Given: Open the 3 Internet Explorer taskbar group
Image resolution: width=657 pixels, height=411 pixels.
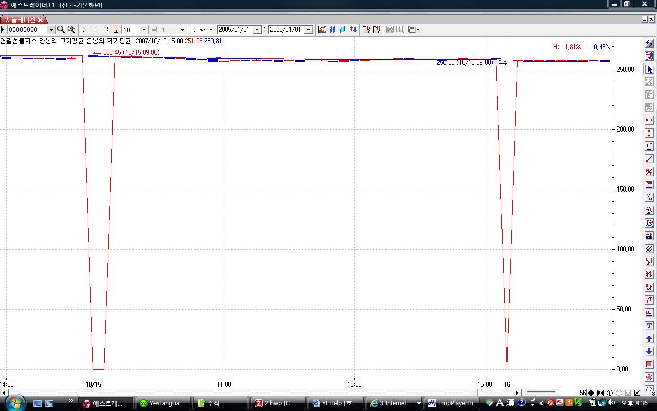Looking at the screenshot, I should click(x=394, y=403).
